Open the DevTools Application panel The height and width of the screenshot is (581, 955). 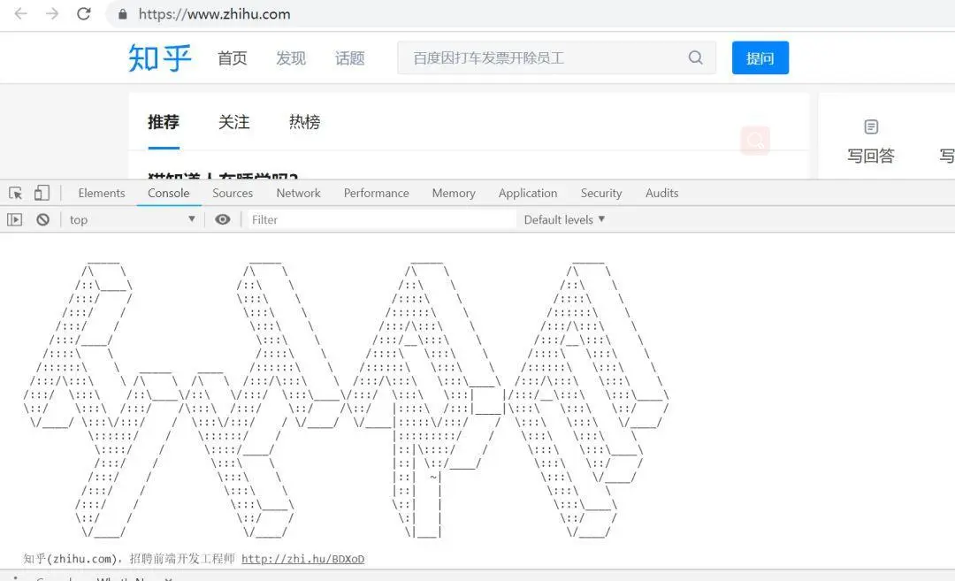[528, 193]
